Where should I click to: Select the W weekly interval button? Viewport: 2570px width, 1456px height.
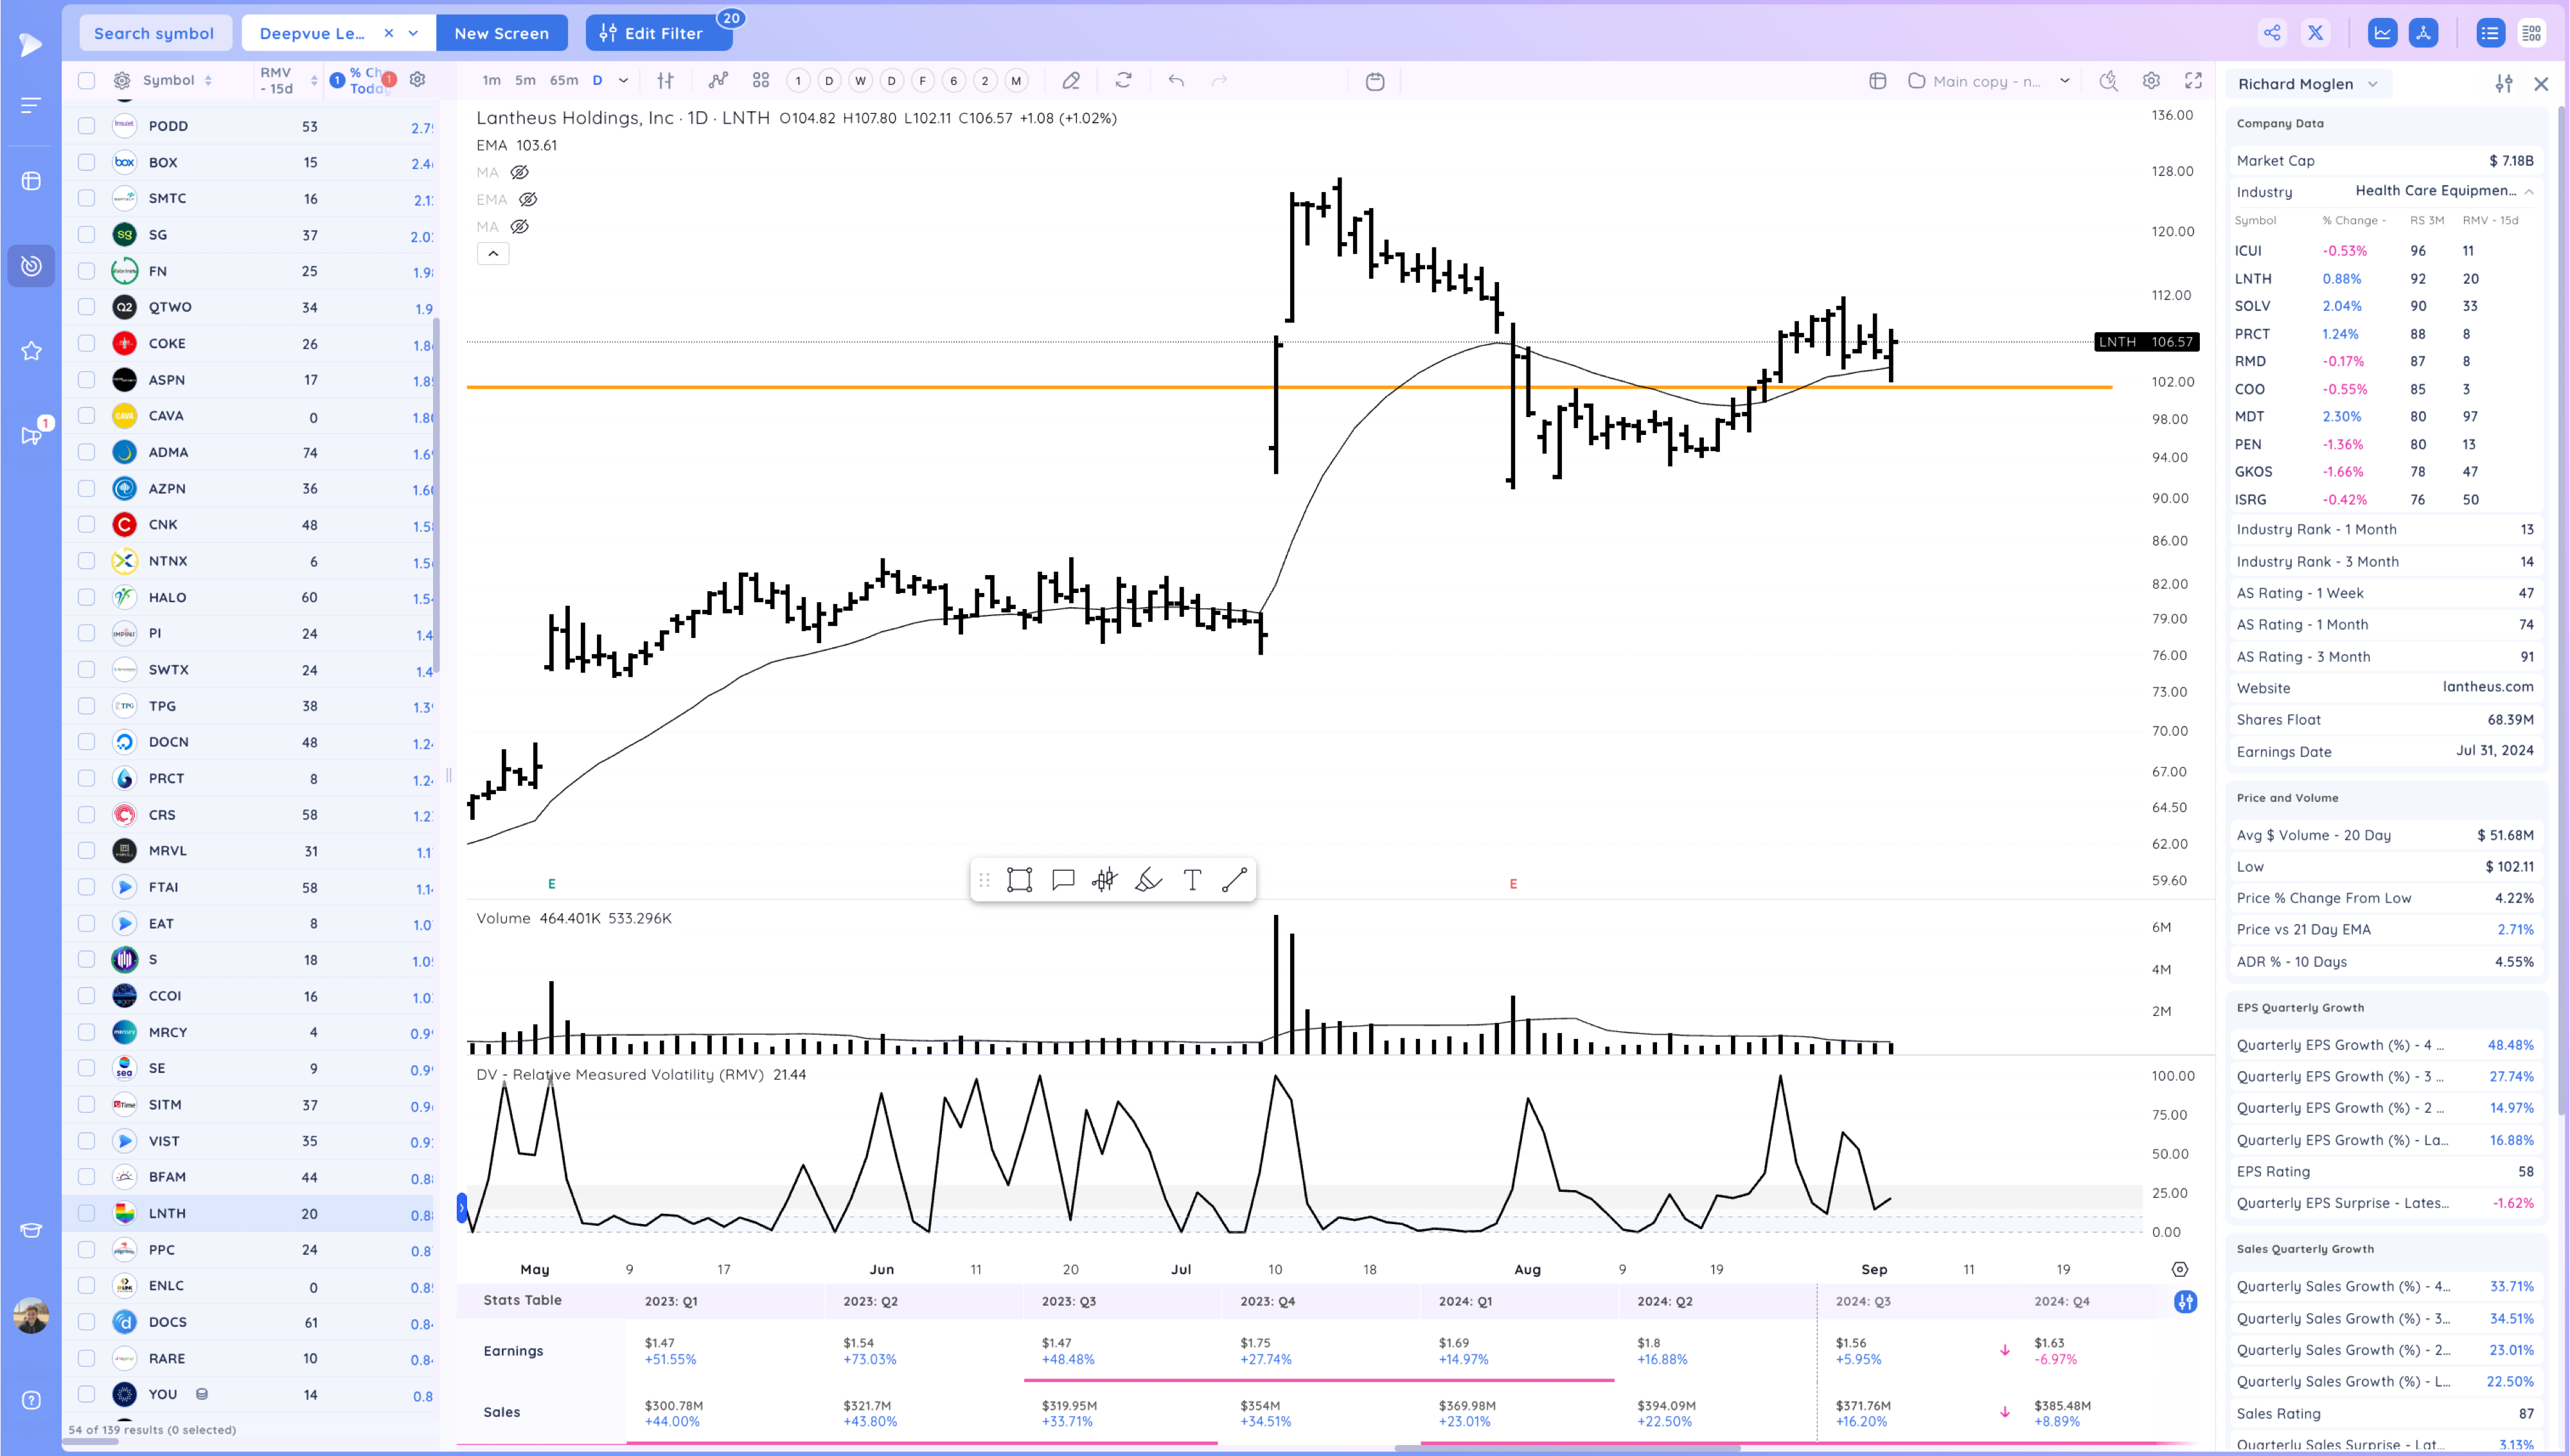point(860,80)
